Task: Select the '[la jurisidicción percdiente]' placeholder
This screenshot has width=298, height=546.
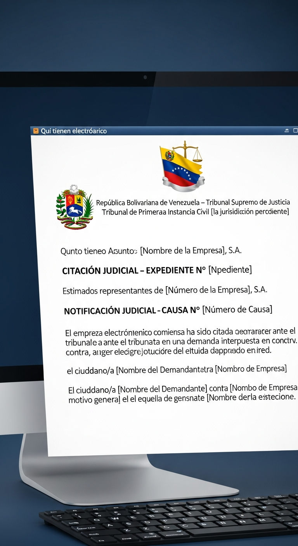Action: click(x=250, y=212)
